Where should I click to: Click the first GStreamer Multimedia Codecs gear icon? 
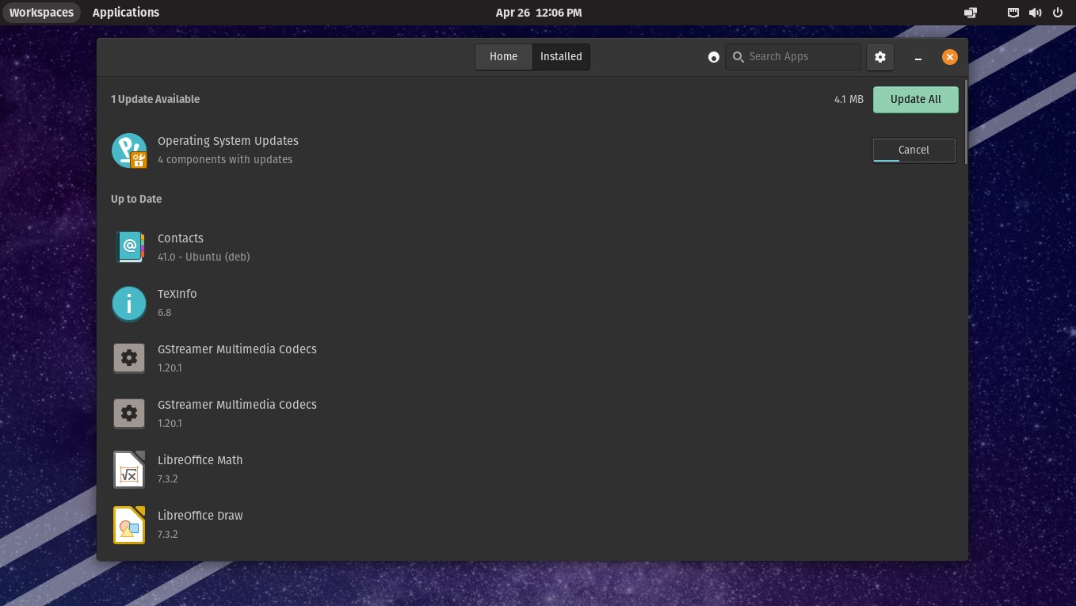129,357
